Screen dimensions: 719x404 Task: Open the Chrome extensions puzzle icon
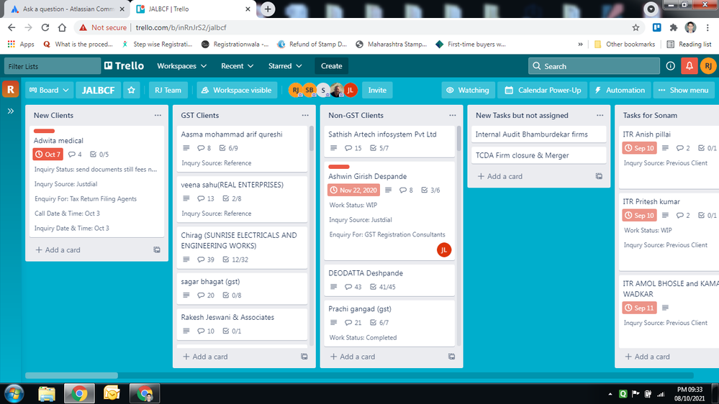pyautogui.click(x=674, y=27)
